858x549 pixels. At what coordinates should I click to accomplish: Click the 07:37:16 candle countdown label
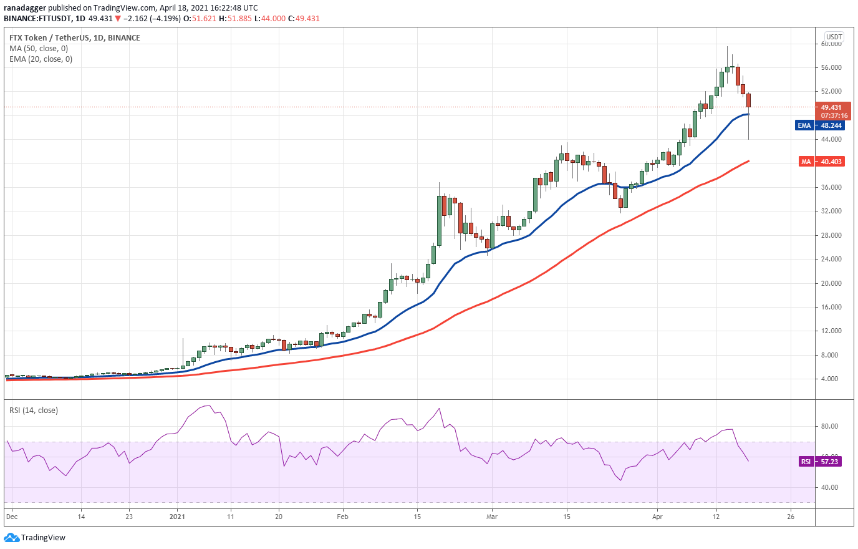click(x=834, y=115)
